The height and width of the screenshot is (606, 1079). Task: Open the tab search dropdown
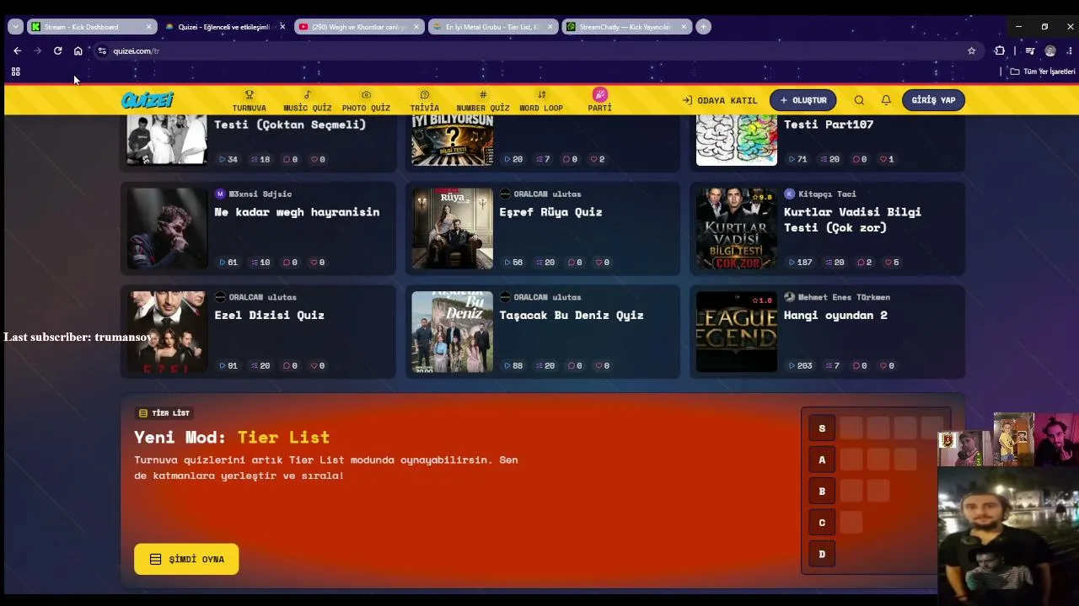15,27
